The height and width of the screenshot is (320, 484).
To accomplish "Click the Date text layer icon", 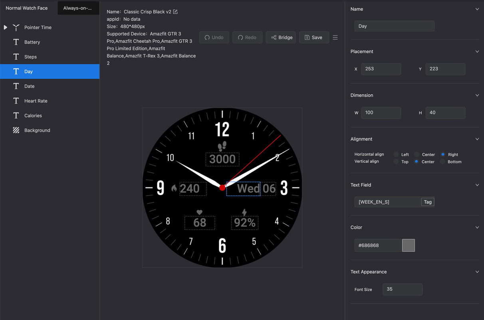I will 16,86.
